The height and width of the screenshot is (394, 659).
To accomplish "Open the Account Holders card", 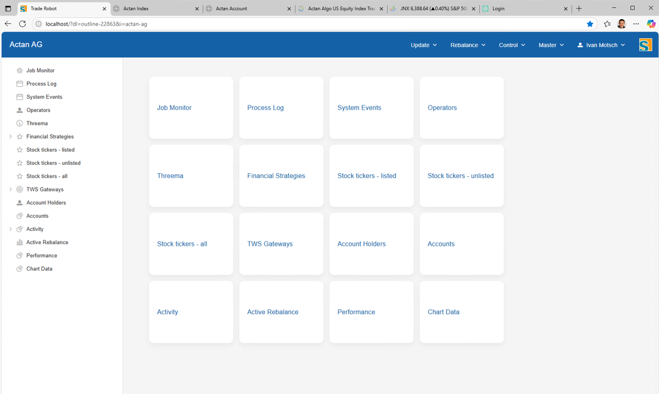I will coord(371,243).
